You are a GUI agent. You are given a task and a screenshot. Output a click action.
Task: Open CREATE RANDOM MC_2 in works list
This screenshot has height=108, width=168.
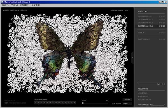pyautogui.click(x=151, y=20)
